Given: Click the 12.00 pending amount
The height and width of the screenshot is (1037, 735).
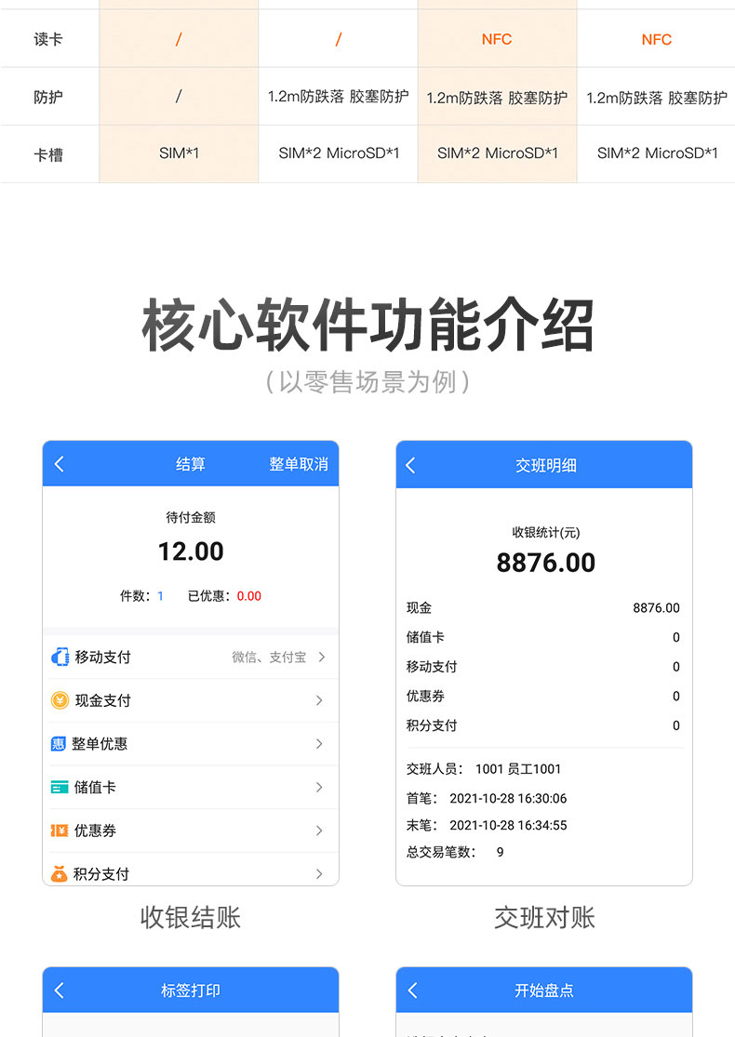Looking at the screenshot, I should pyautogui.click(x=191, y=552).
